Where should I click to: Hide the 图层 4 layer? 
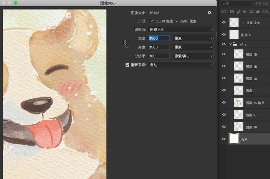[x=224, y=35]
